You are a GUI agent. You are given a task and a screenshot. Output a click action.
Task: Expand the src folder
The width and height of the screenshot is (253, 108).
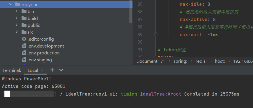[17, 32]
